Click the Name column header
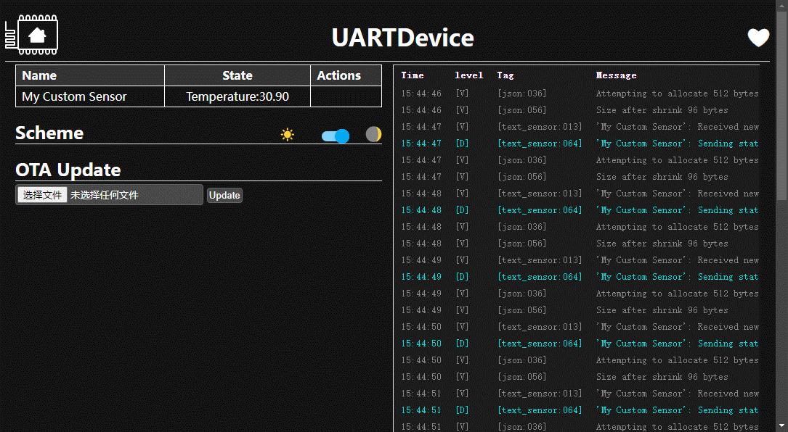This screenshot has height=432, width=788. point(39,75)
